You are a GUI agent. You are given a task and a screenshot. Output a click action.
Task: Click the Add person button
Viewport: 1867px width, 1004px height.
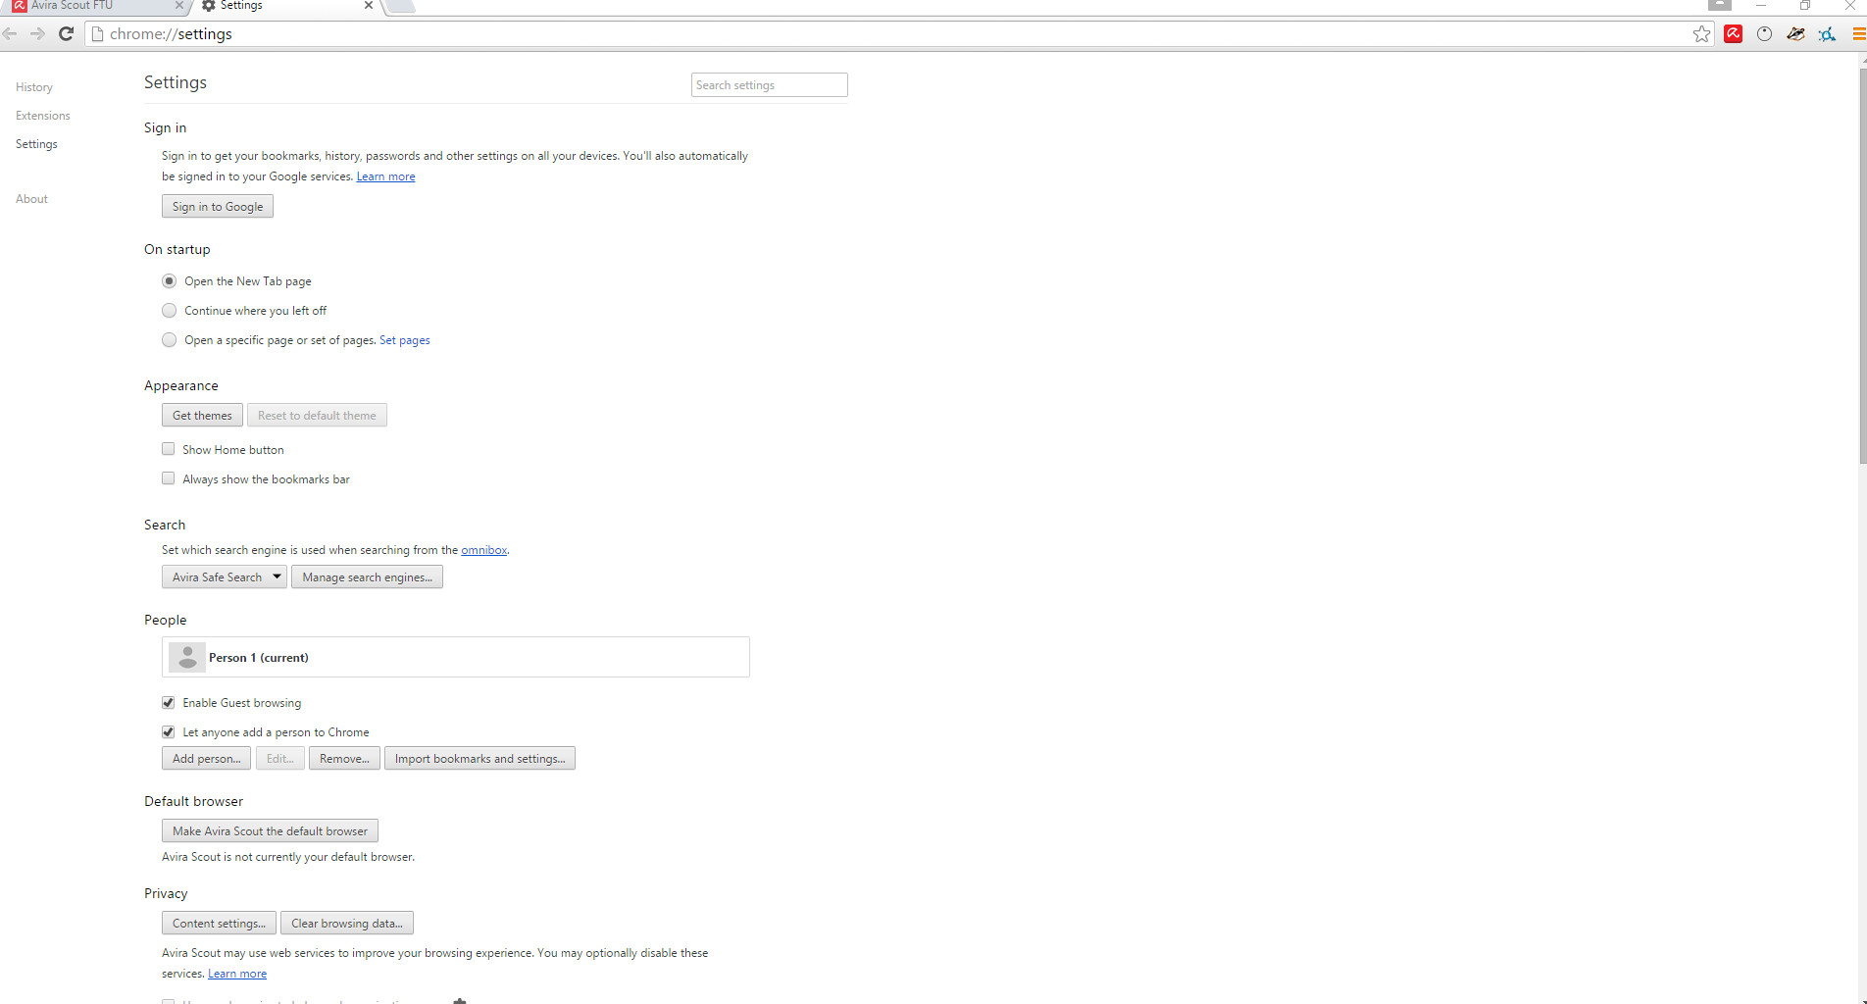(x=206, y=759)
